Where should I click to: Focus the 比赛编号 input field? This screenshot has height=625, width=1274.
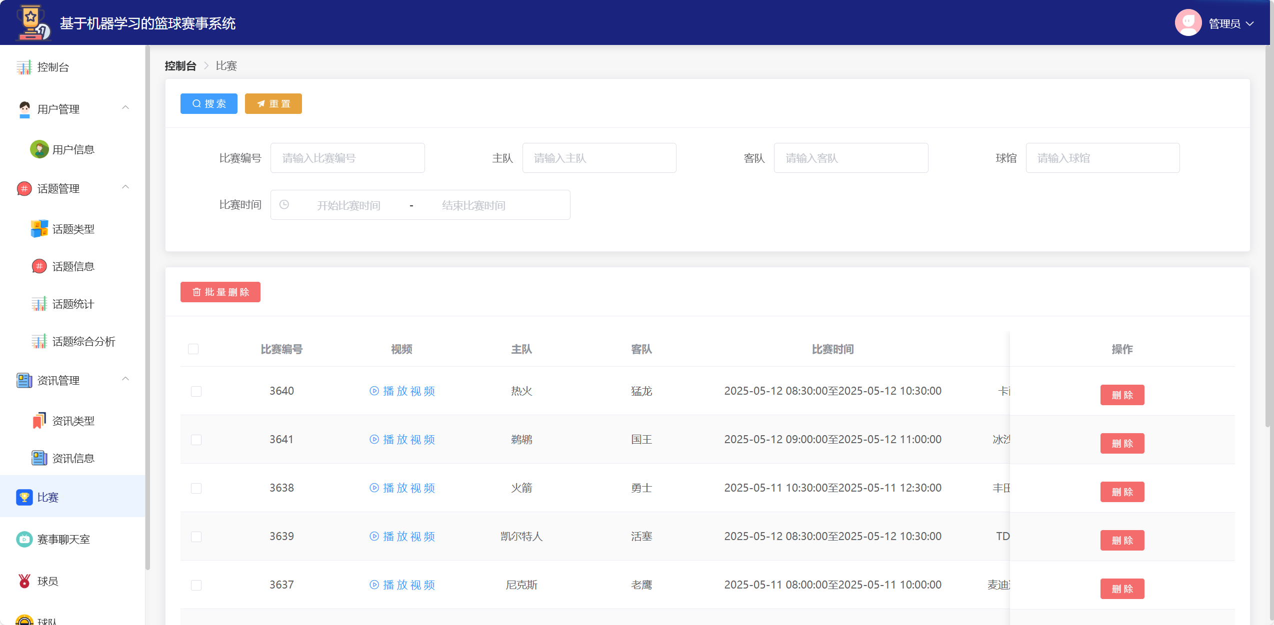347,158
